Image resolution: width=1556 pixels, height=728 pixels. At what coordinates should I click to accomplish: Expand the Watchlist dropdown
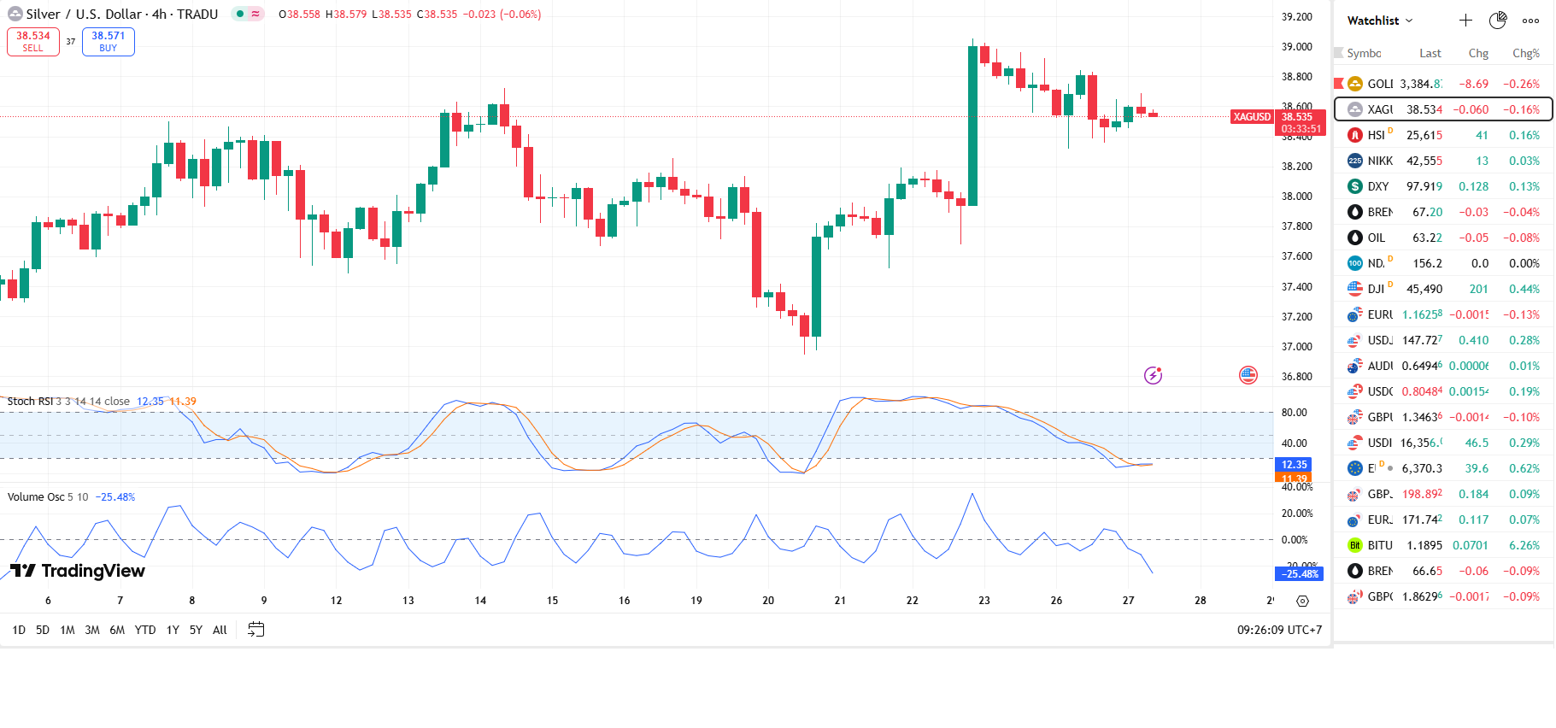[x=1380, y=21]
